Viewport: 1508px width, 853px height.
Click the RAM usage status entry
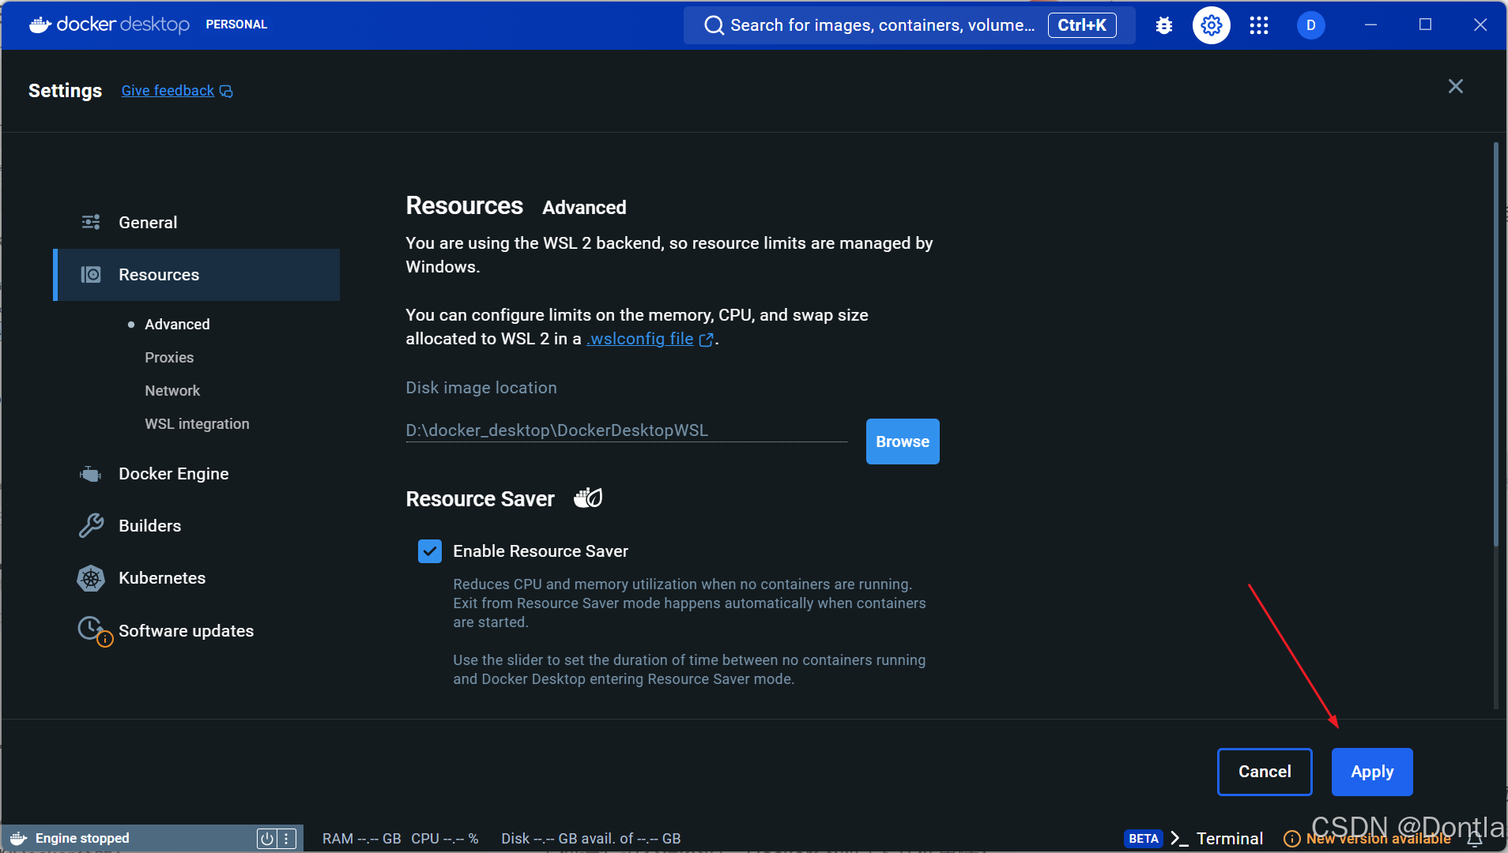pyautogui.click(x=361, y=839)
